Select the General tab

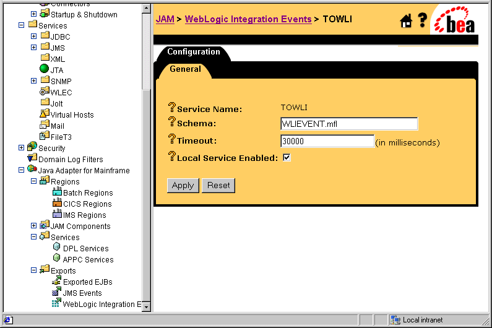(x=185, y=69)
